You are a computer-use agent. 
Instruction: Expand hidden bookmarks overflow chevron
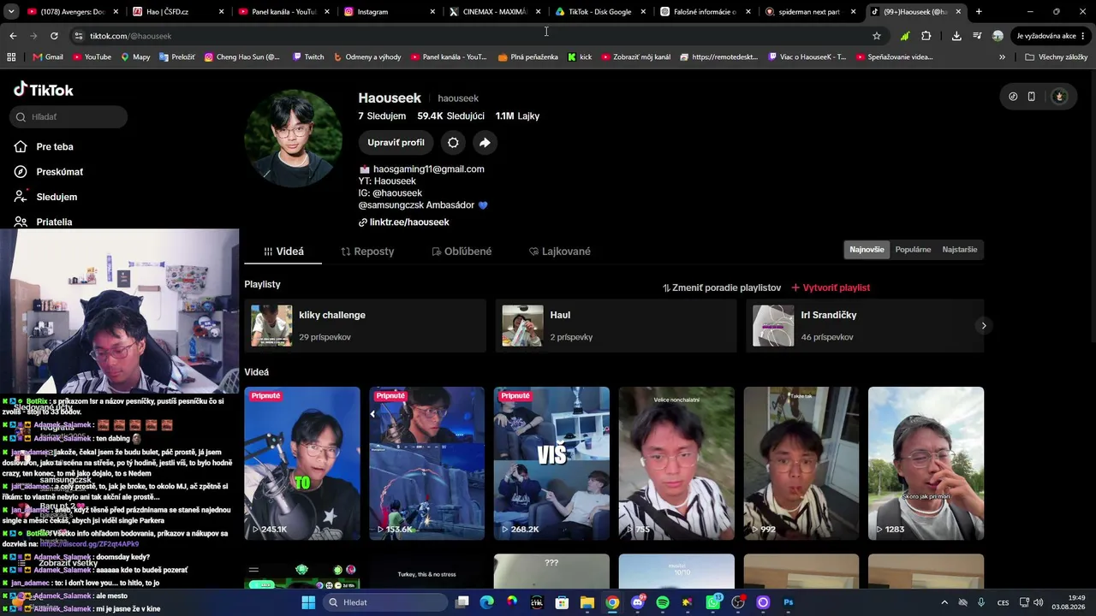[x=1002, y=57]
